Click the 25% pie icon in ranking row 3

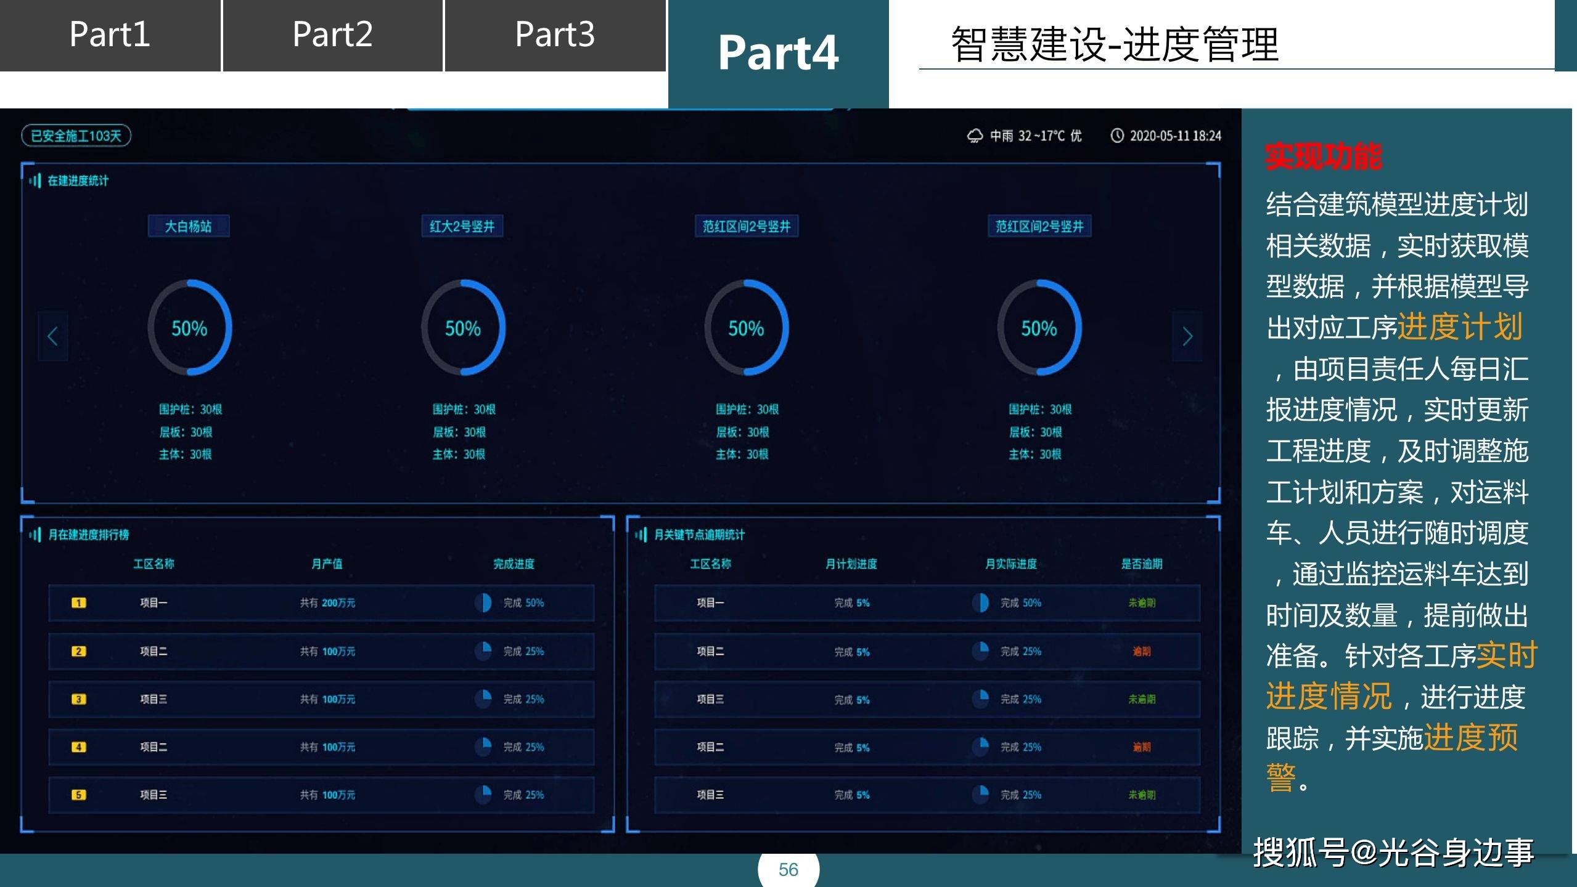click(483, 699)
